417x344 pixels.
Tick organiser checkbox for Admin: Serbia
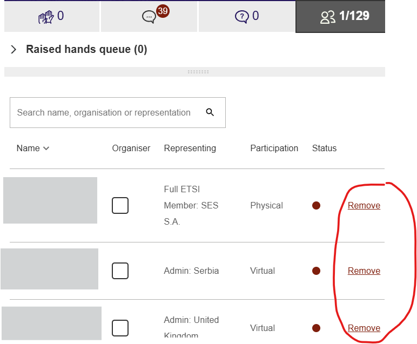pos(120,271)
